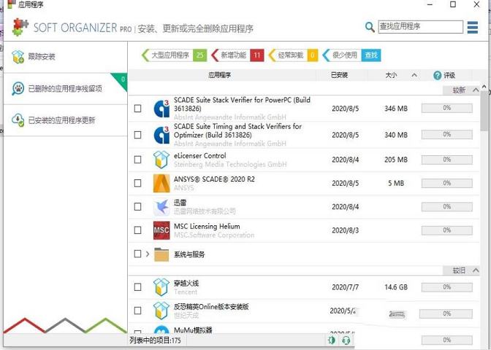
Task: Select the MSC Licensing Helium checkbox
Action: tap(138, 231)
